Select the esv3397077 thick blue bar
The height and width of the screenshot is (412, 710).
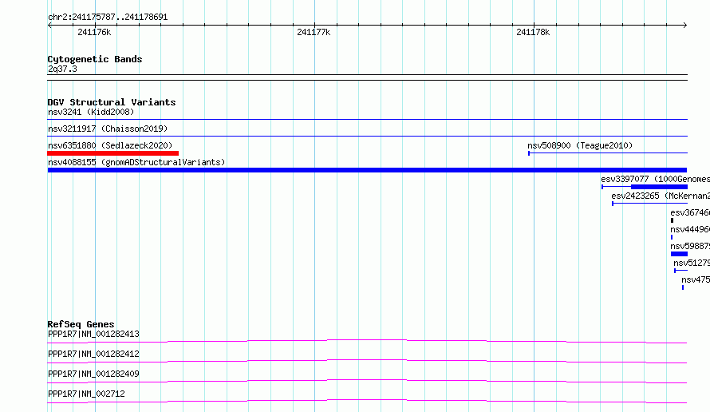coord(659,187)
